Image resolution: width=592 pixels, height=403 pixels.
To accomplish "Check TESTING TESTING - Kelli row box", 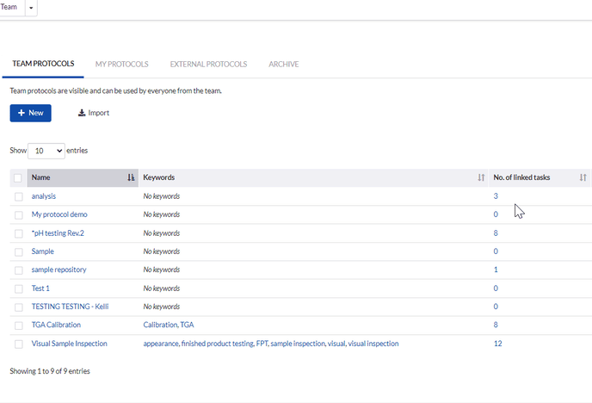I will pos(19,307).
